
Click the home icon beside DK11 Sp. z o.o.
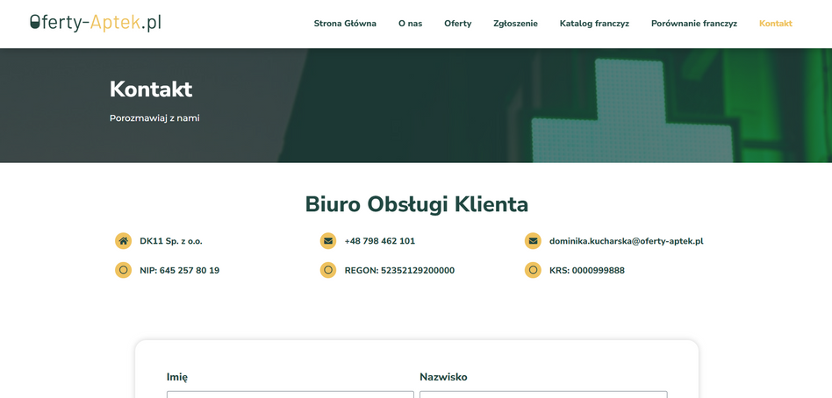123,241
